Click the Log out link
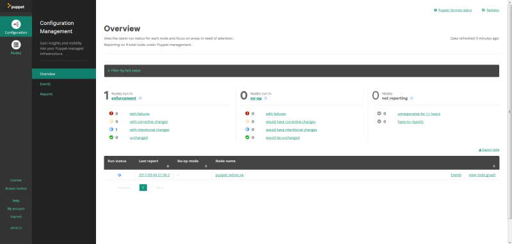Screen dimensions: 512x244 (x=16, y=217)
